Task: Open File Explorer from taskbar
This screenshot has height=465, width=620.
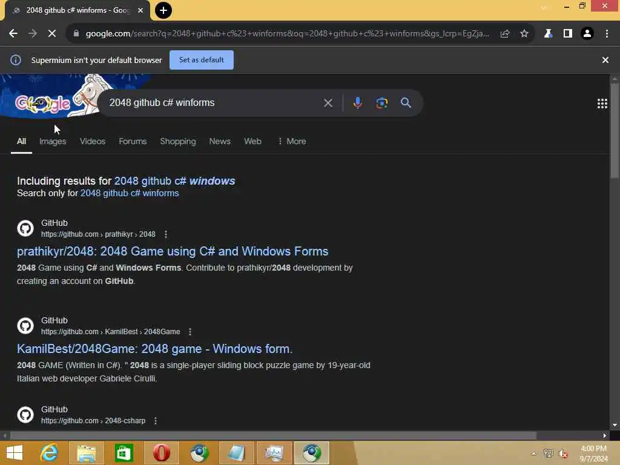Action: (87, 453)
